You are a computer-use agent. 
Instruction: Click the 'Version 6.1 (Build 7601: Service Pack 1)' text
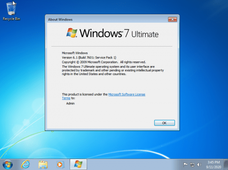point(89,58)
